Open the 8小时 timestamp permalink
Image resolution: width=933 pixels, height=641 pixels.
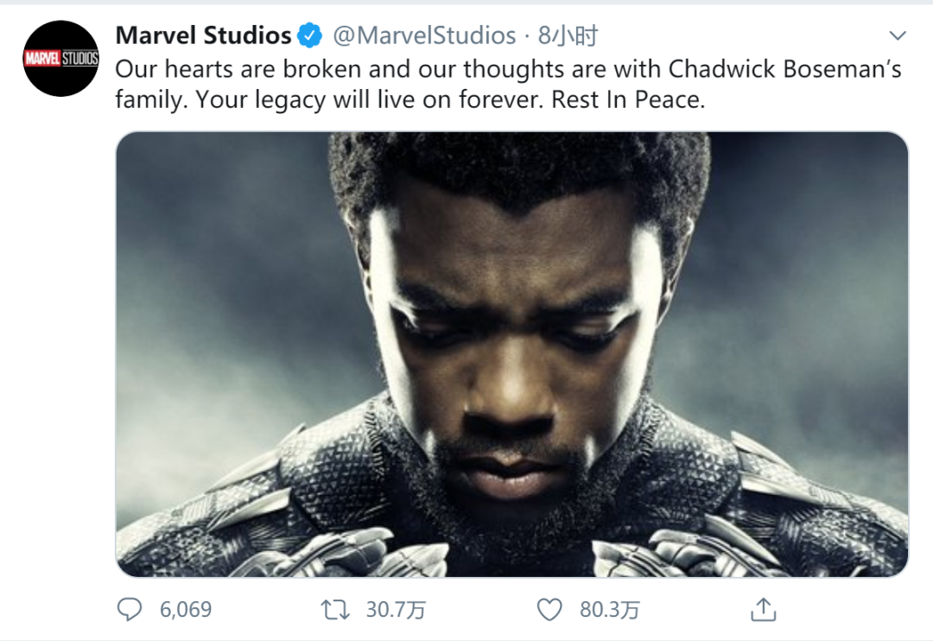568,35
